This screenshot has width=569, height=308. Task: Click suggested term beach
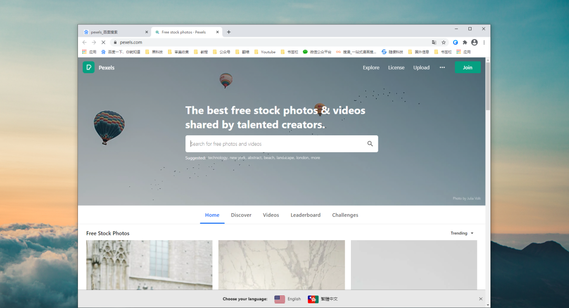(269, 158)
